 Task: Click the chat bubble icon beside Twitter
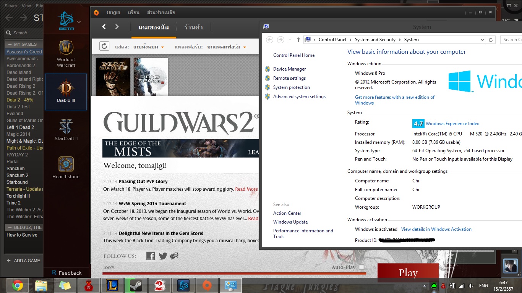pyautogui.click(x=174, y=256)
